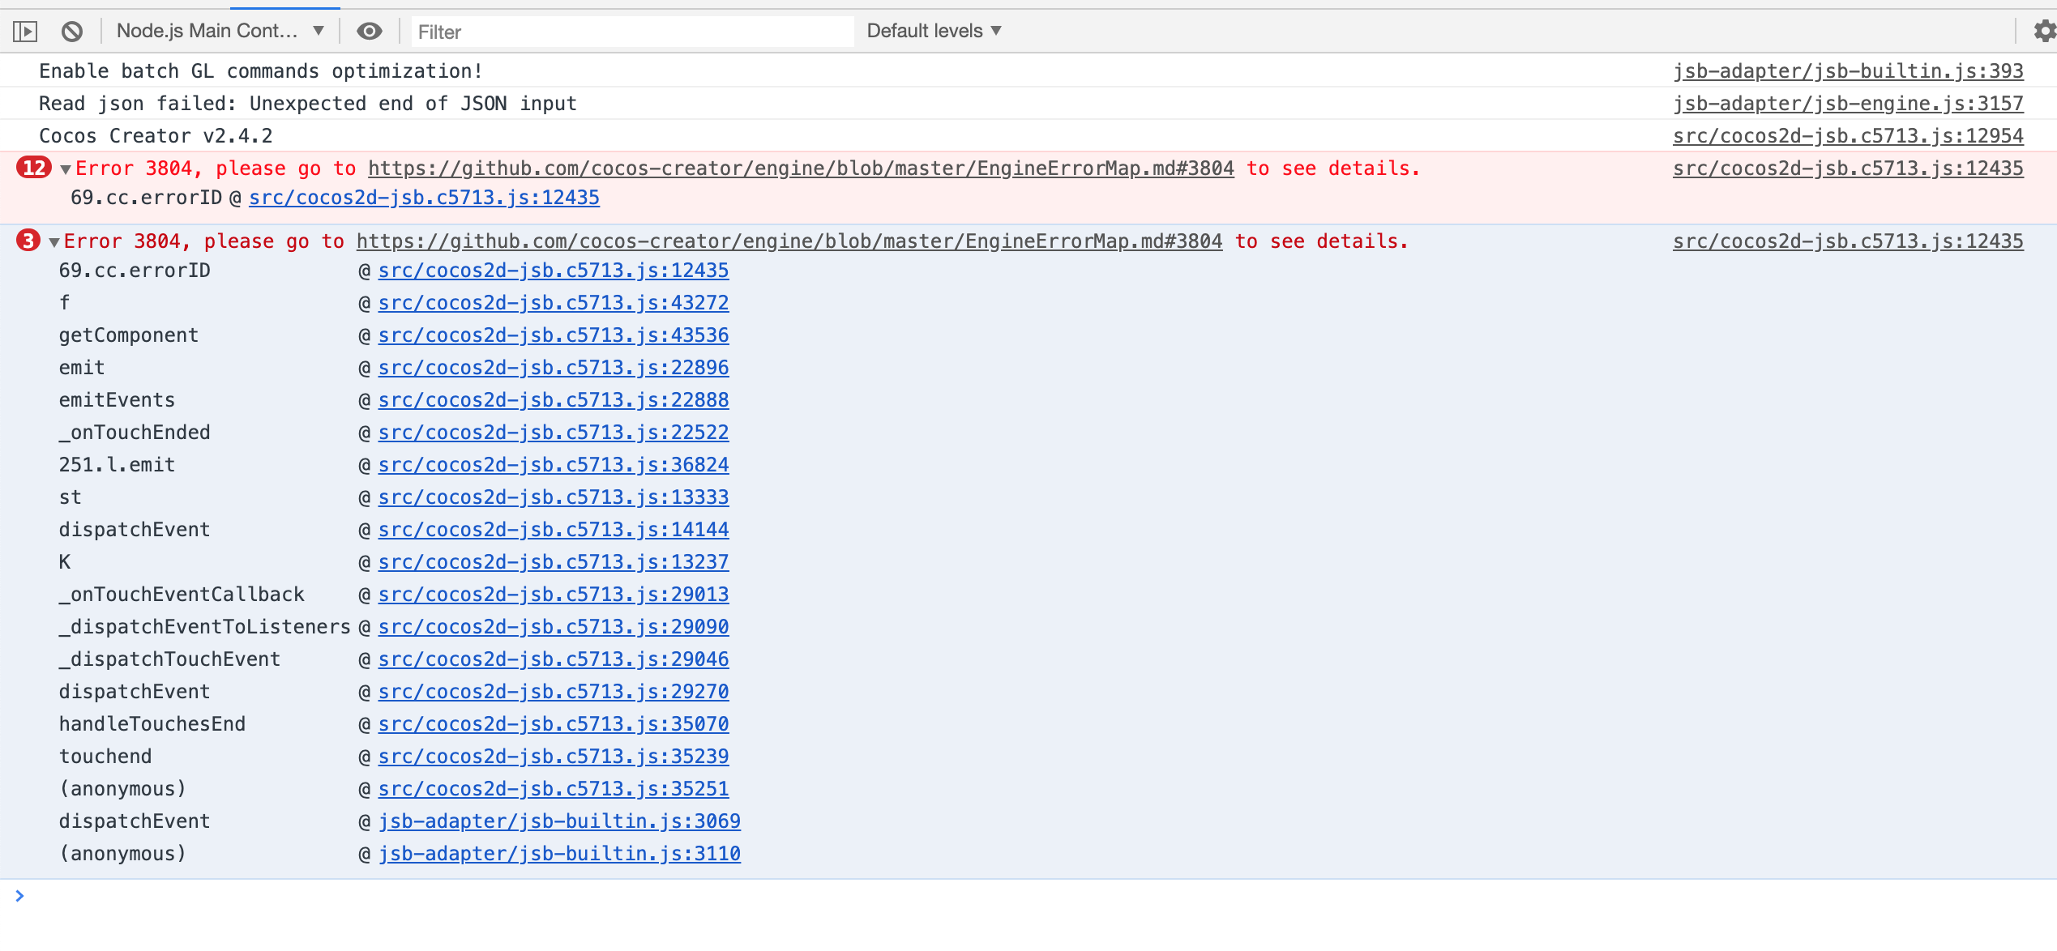The height and width of the screenshot is (951, 2057).
Task: Open the cocos2d-jsb.c5713.js:12954 source link
Action: click(x=1848, y=136)
